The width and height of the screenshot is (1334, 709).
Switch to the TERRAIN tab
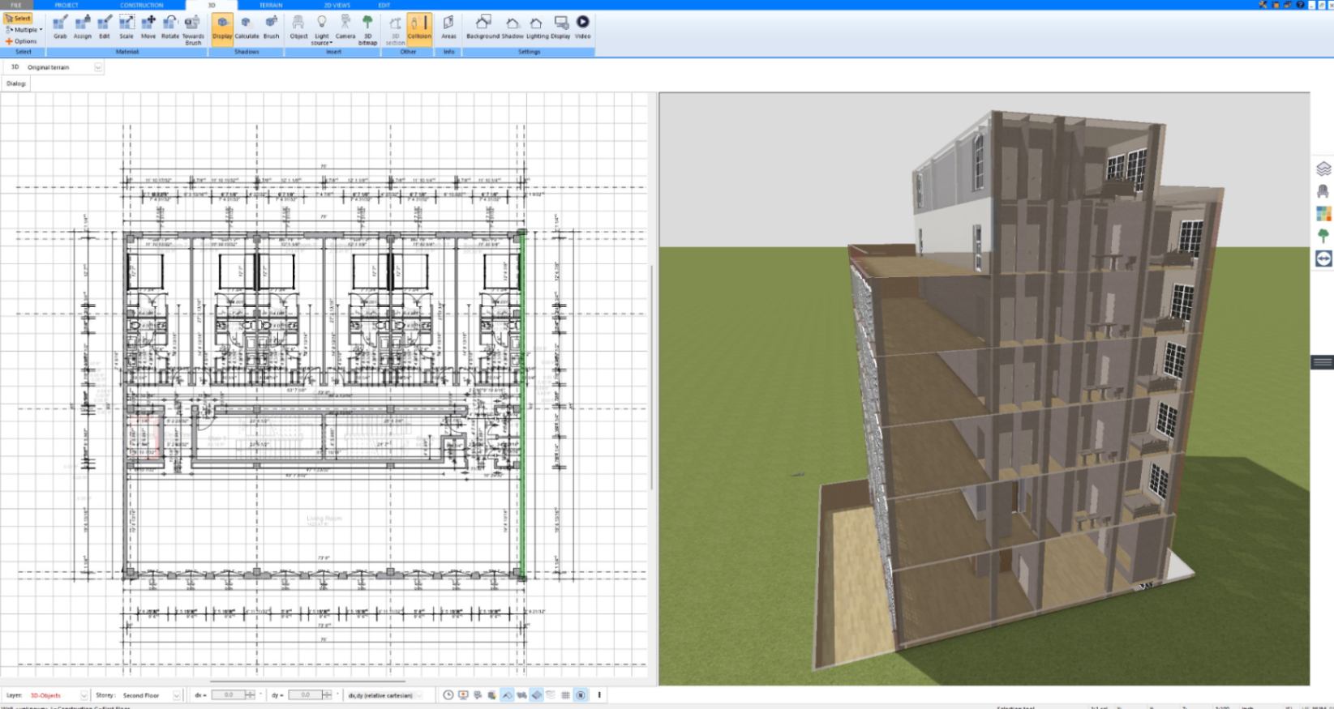271,5
